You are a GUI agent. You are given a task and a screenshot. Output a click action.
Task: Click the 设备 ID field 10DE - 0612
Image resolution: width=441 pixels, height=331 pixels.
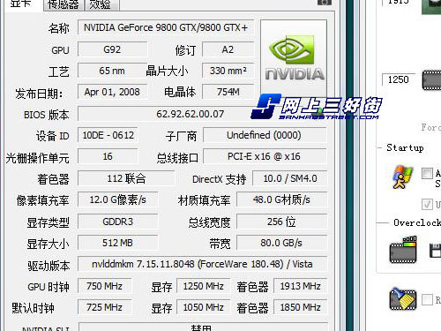[x=108, y=135]
